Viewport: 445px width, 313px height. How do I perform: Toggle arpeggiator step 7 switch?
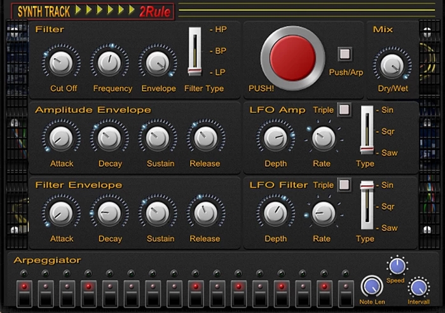pyautogui.click(x=153, y=294)
